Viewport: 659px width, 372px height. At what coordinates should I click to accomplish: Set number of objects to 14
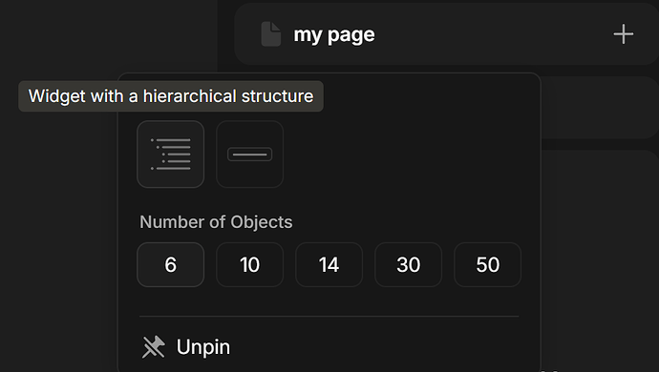[x=329, y=264]
